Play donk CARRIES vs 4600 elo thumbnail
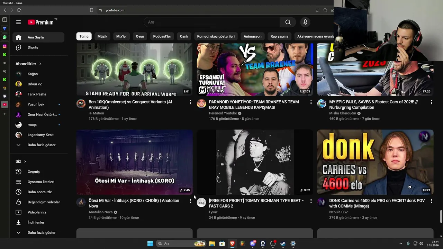 (375, 162)
